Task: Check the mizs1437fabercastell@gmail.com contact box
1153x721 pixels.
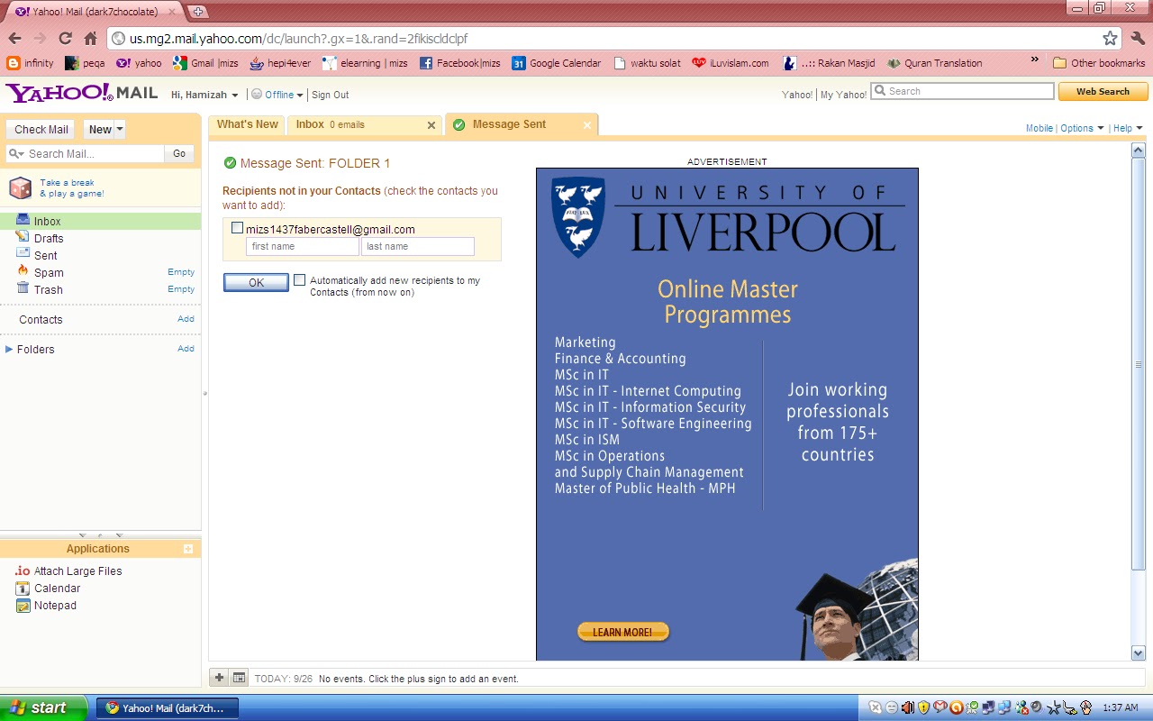Action: 237,228
